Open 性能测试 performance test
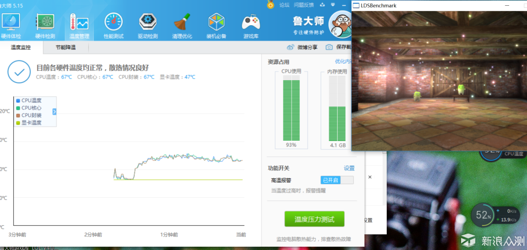 [114, 26]
